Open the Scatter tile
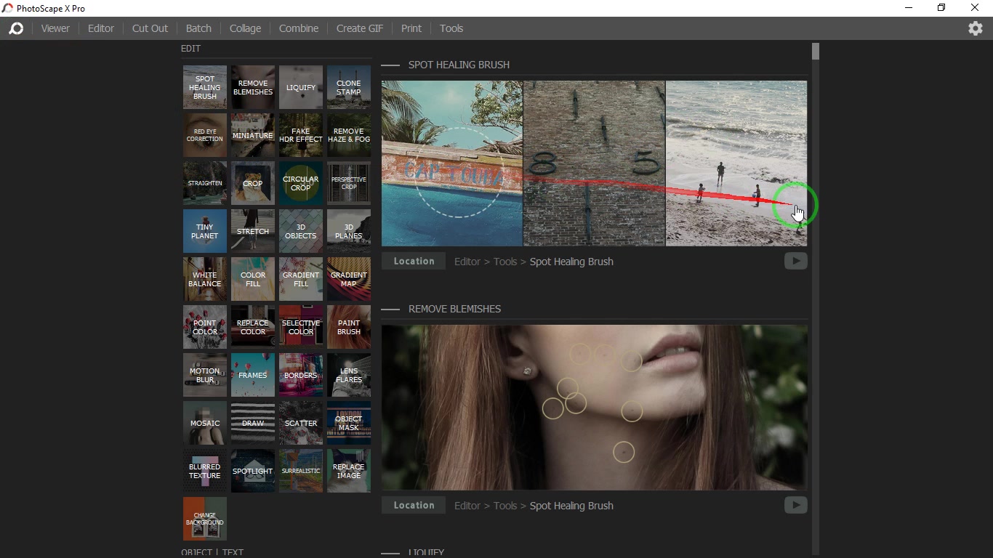Screen dimensions: 993x558 point(301,423)
